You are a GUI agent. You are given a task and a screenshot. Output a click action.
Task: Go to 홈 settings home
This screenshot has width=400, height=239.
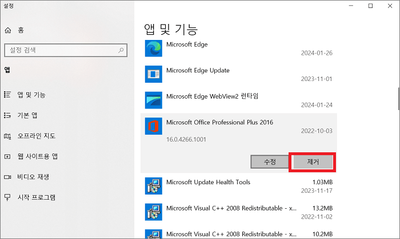coord(21,30)
